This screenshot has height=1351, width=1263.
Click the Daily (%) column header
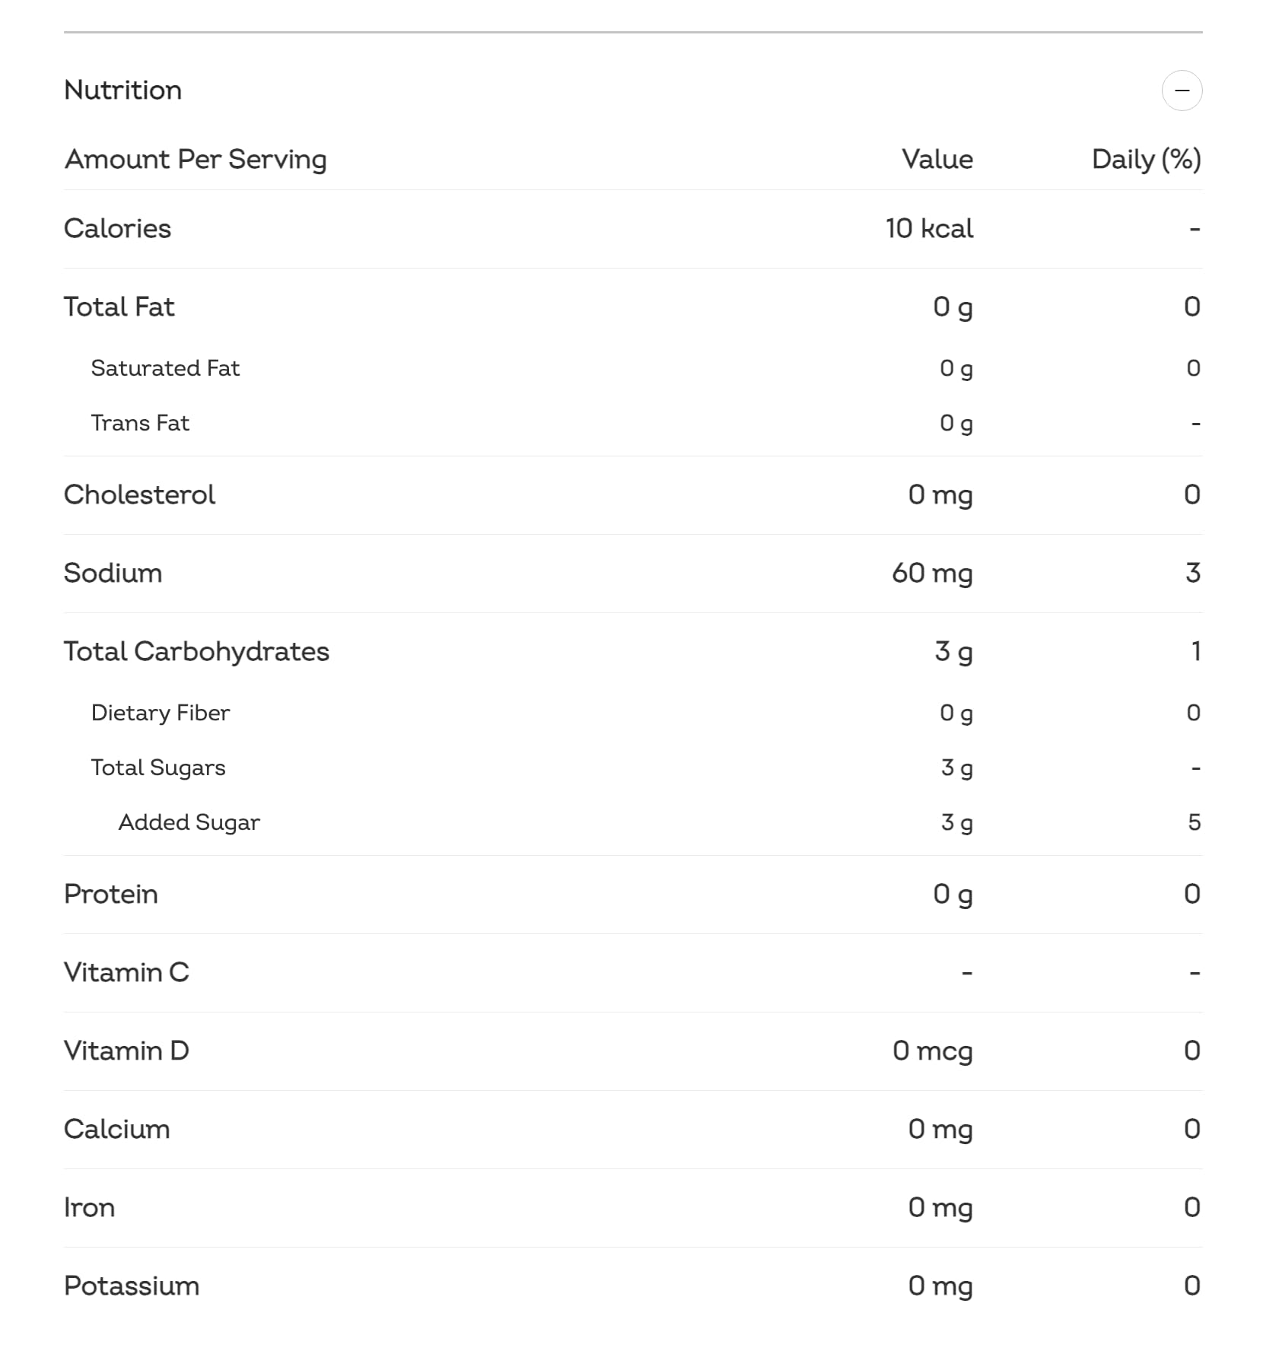[1147, 160]
